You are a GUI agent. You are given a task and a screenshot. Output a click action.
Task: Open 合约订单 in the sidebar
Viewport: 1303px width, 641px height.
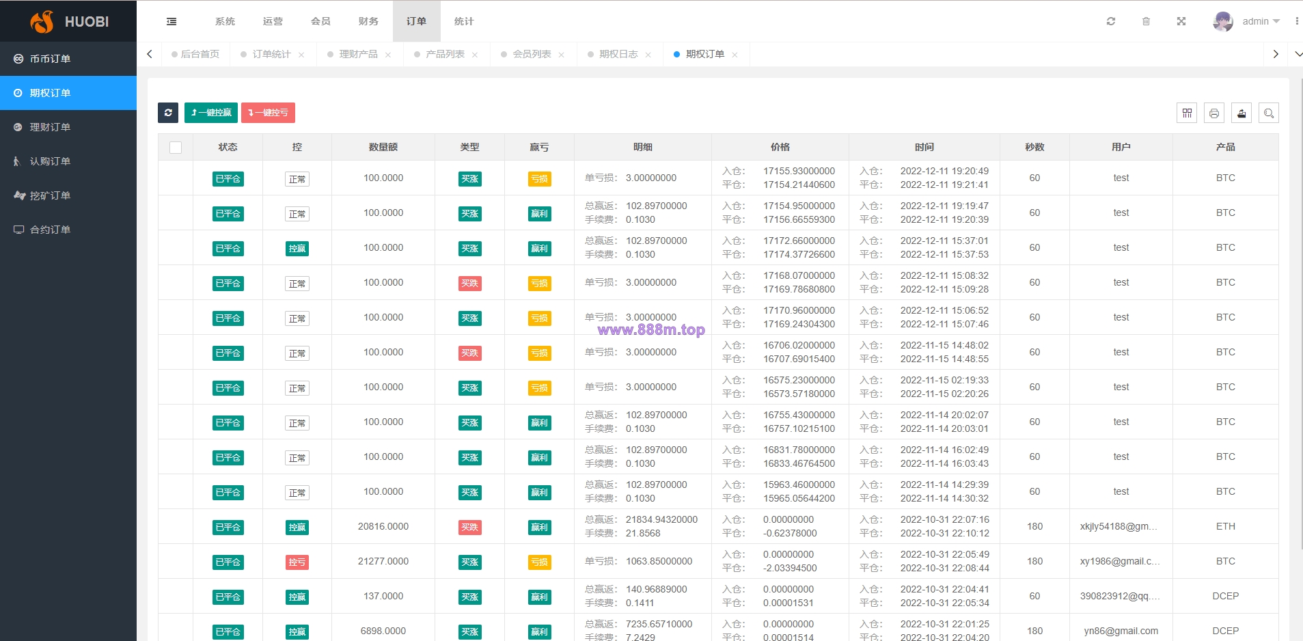68,230
